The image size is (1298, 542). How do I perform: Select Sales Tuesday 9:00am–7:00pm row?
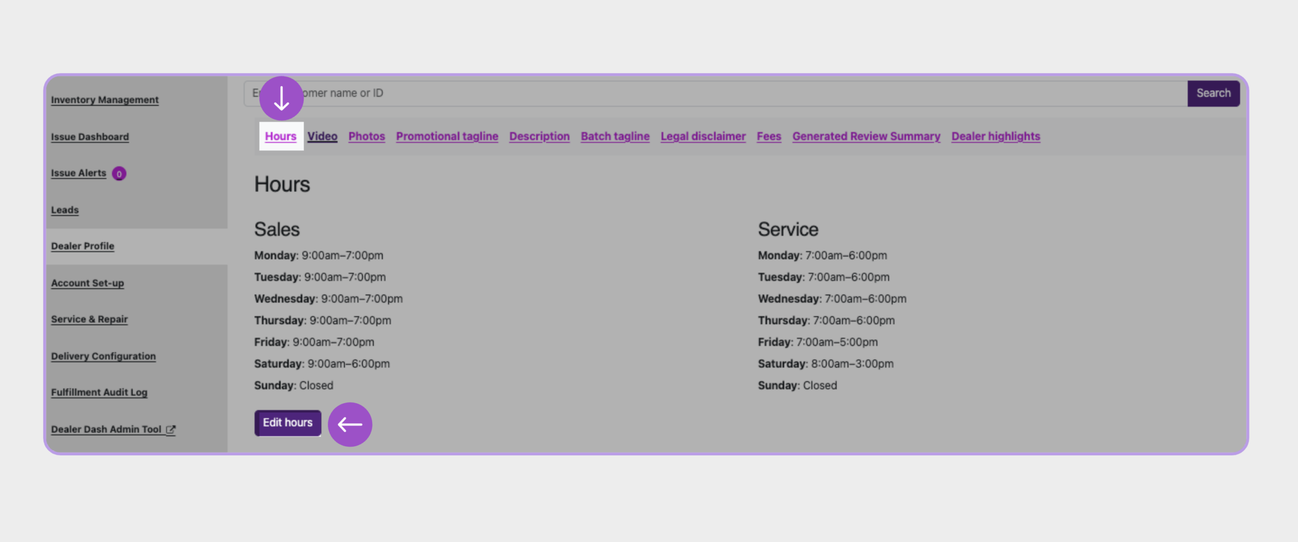pyautogui.click(x=320, y=277)
